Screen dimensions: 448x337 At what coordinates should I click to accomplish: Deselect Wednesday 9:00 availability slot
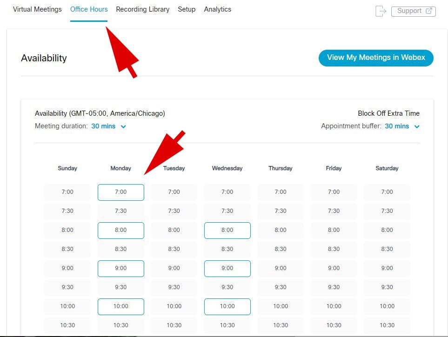pyautogui.click(x=227, y=268)
